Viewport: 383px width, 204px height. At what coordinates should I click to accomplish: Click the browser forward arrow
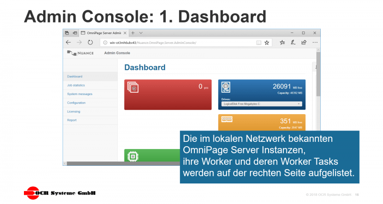coord(79,43)
